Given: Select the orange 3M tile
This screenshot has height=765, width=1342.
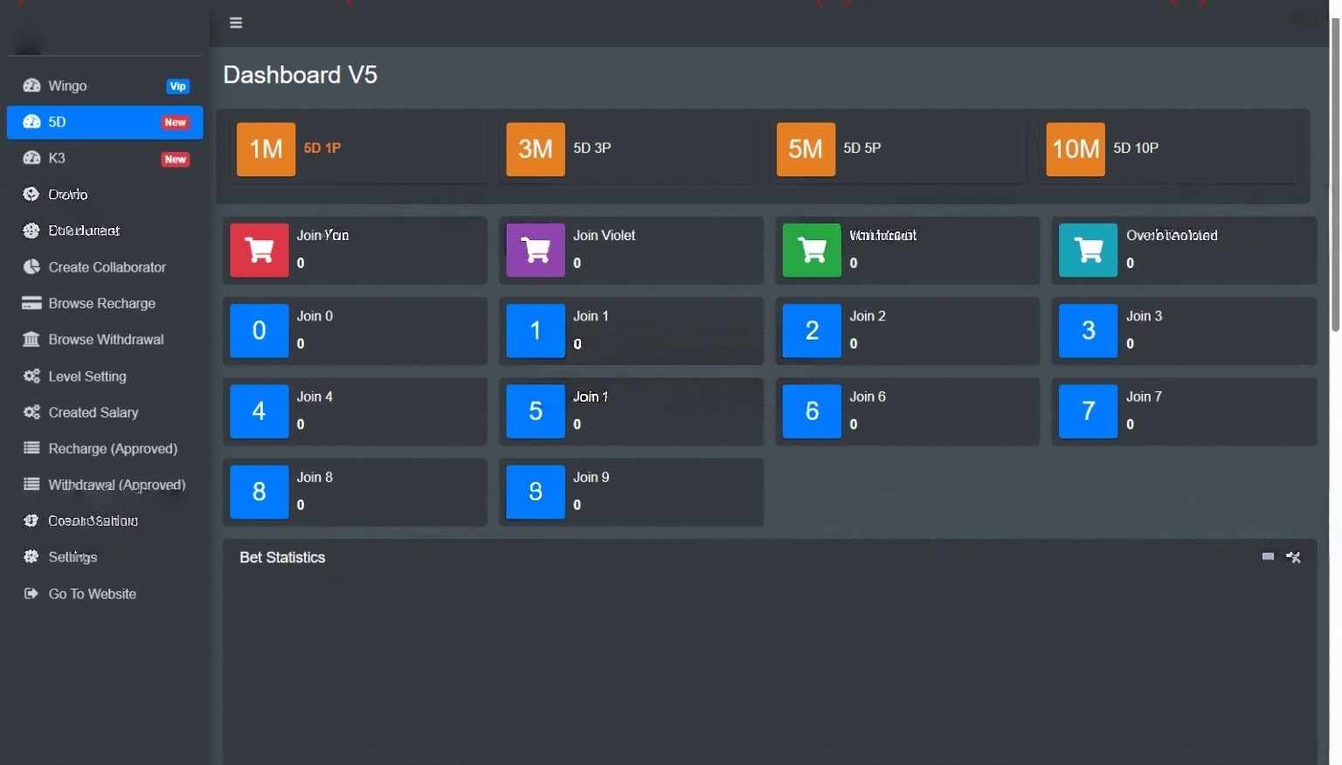Looking at the screenshot, I should [536, 149].
